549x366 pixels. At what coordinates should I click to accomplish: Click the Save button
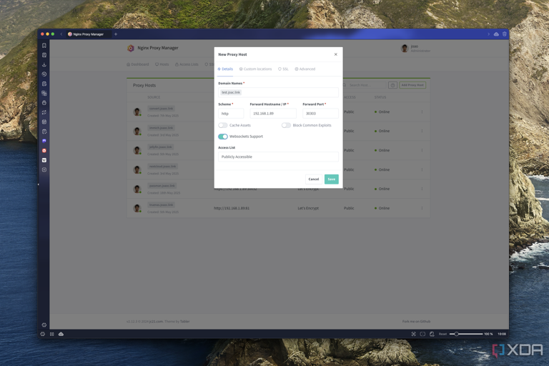332,179
